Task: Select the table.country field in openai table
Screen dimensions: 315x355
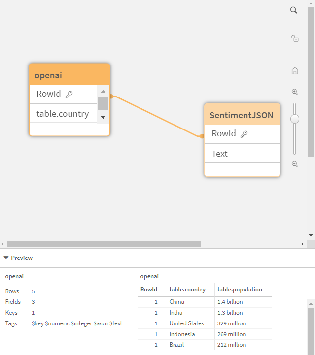Action: point(63,114)
